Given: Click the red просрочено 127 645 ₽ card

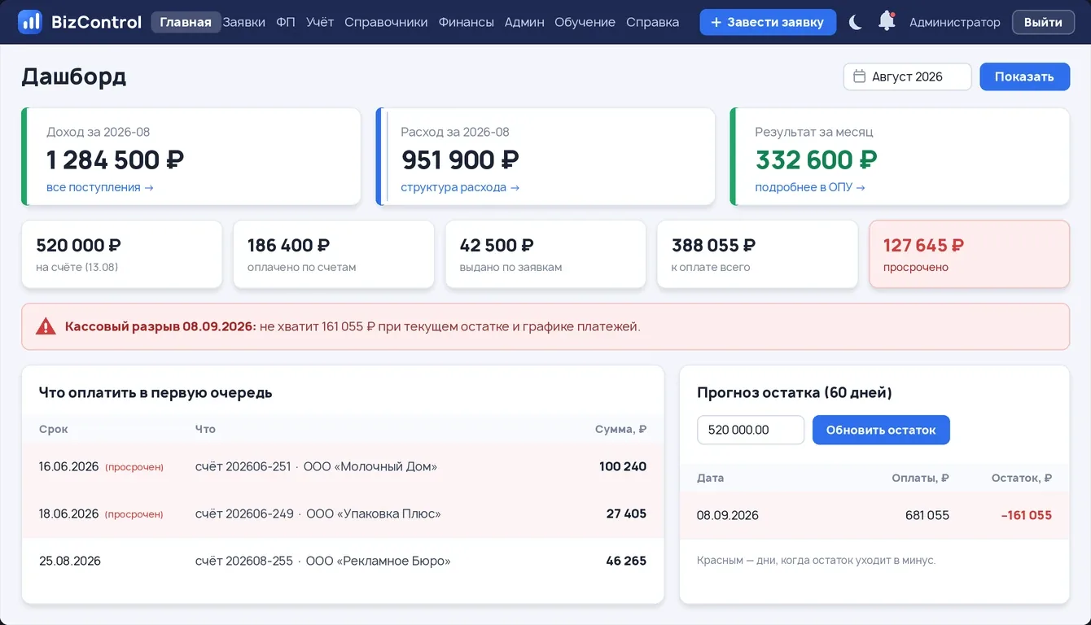Looking at the screenshot, I should pyautogui.click(x=969, y=254).
